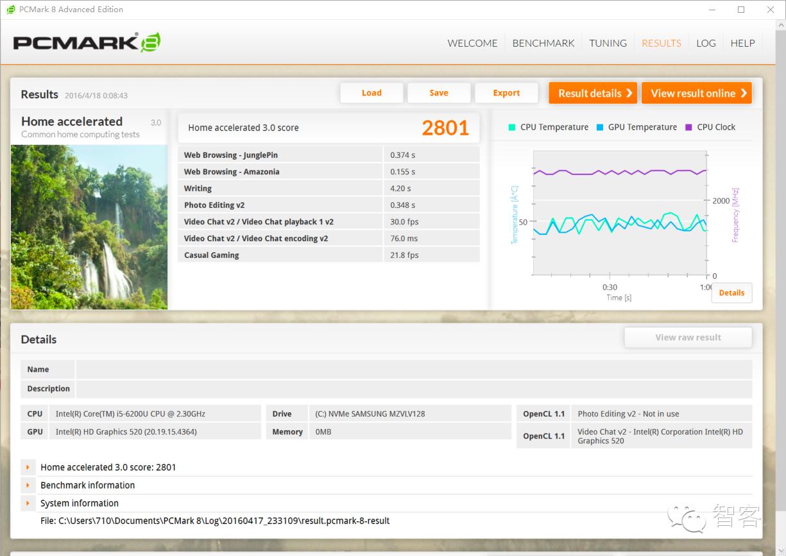Open Result details
The height and width of the screenshot is (556, 786).
click(593, 93)
